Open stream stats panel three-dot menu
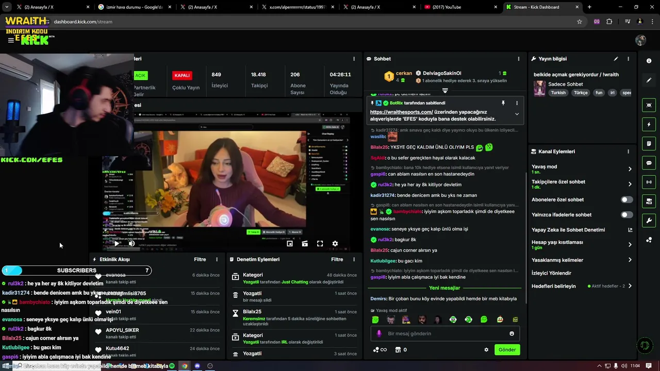Image resolution: width=660 pixels, height=371 pixels. [x=354, y=59]
